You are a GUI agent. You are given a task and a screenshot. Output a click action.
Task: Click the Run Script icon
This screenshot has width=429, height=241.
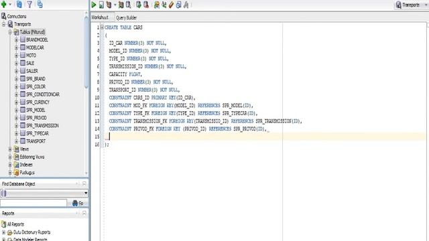pos(101,5)
